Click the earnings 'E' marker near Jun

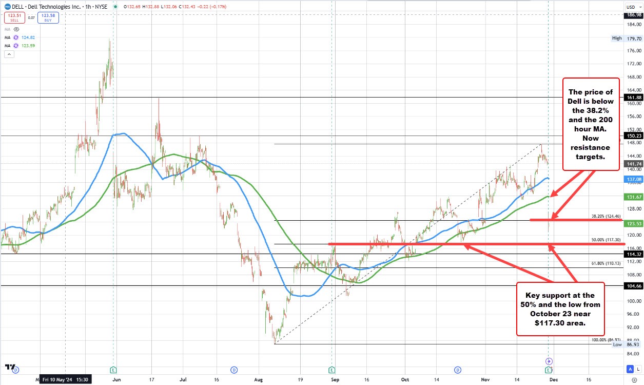113,370
